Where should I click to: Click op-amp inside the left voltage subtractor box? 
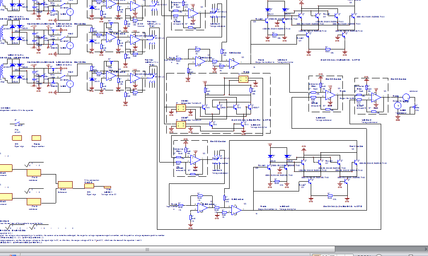[329, 95]
